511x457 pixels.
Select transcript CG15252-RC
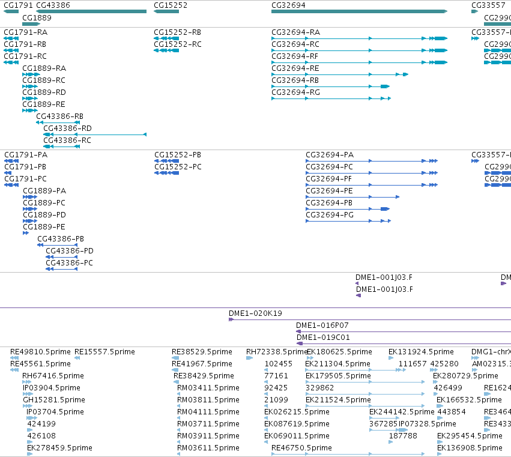tap(166, 50)
